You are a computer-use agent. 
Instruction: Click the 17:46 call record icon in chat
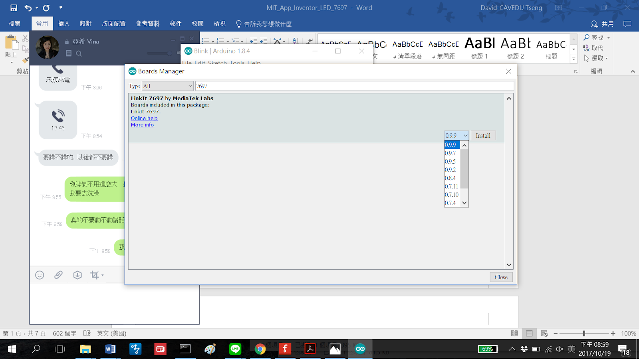[x=58, y=116]
